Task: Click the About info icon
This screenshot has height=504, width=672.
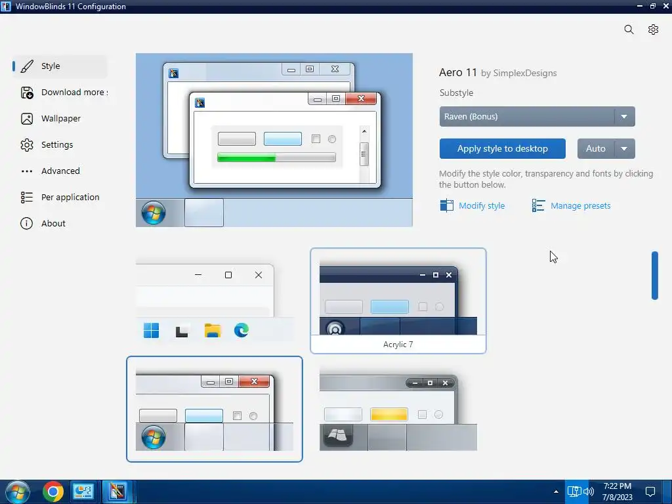Action: pyautogui.click(x=26, y=223)
